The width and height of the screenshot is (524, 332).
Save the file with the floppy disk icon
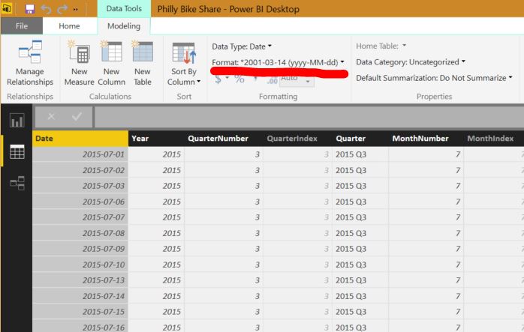30,9
